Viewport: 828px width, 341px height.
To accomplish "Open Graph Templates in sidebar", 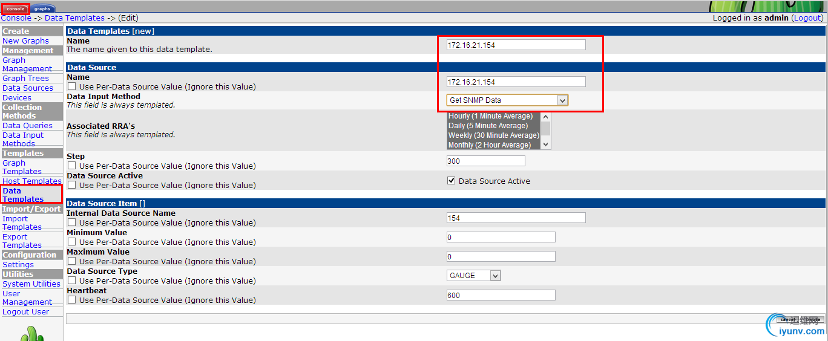I will pyautogui.click(x=22, y=167).
